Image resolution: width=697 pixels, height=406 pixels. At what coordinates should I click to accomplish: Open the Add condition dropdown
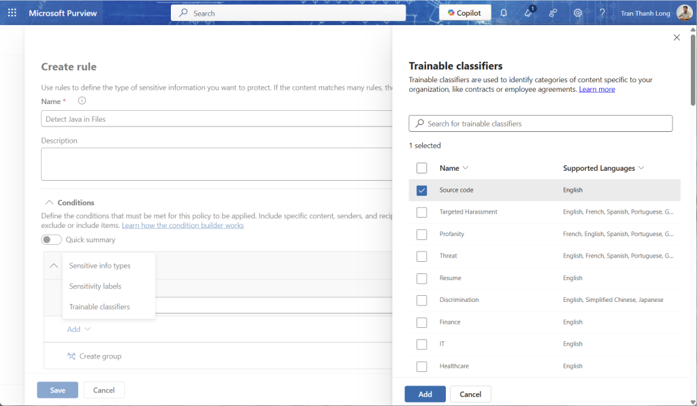tap(79, 329)
